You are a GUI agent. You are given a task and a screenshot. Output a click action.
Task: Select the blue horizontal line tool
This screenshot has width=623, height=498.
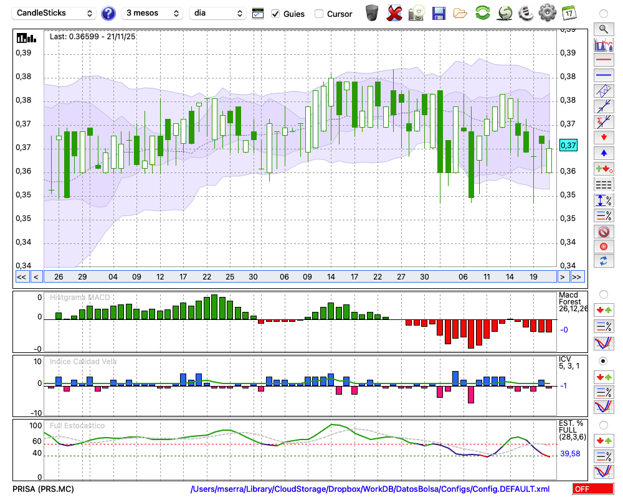point(603,75)
